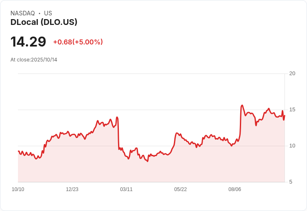Click the 14.29 current price

coord(28,42)
